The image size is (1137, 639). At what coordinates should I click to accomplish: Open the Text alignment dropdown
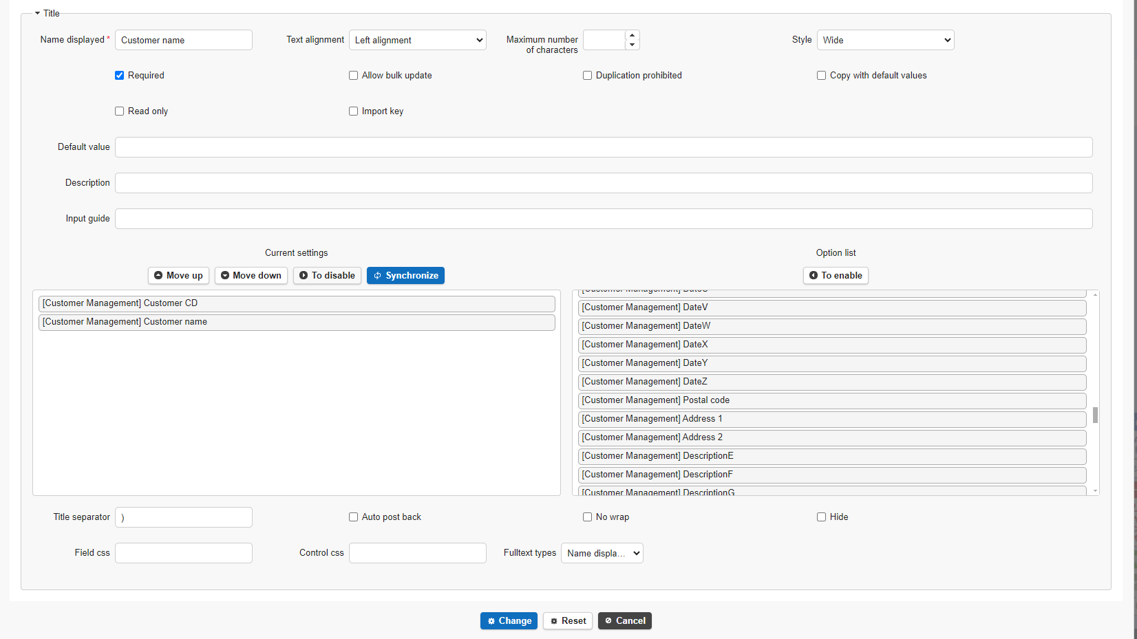tap(418, 40)
